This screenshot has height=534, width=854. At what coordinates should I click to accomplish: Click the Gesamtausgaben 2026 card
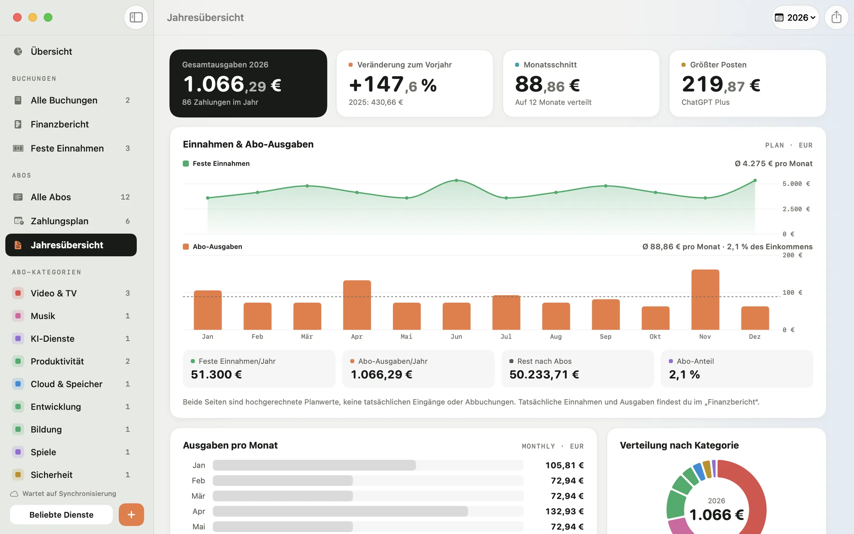pos(248,83)
